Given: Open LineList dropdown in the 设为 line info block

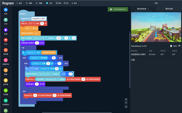Looking at the screenshot, I should 31,53.
